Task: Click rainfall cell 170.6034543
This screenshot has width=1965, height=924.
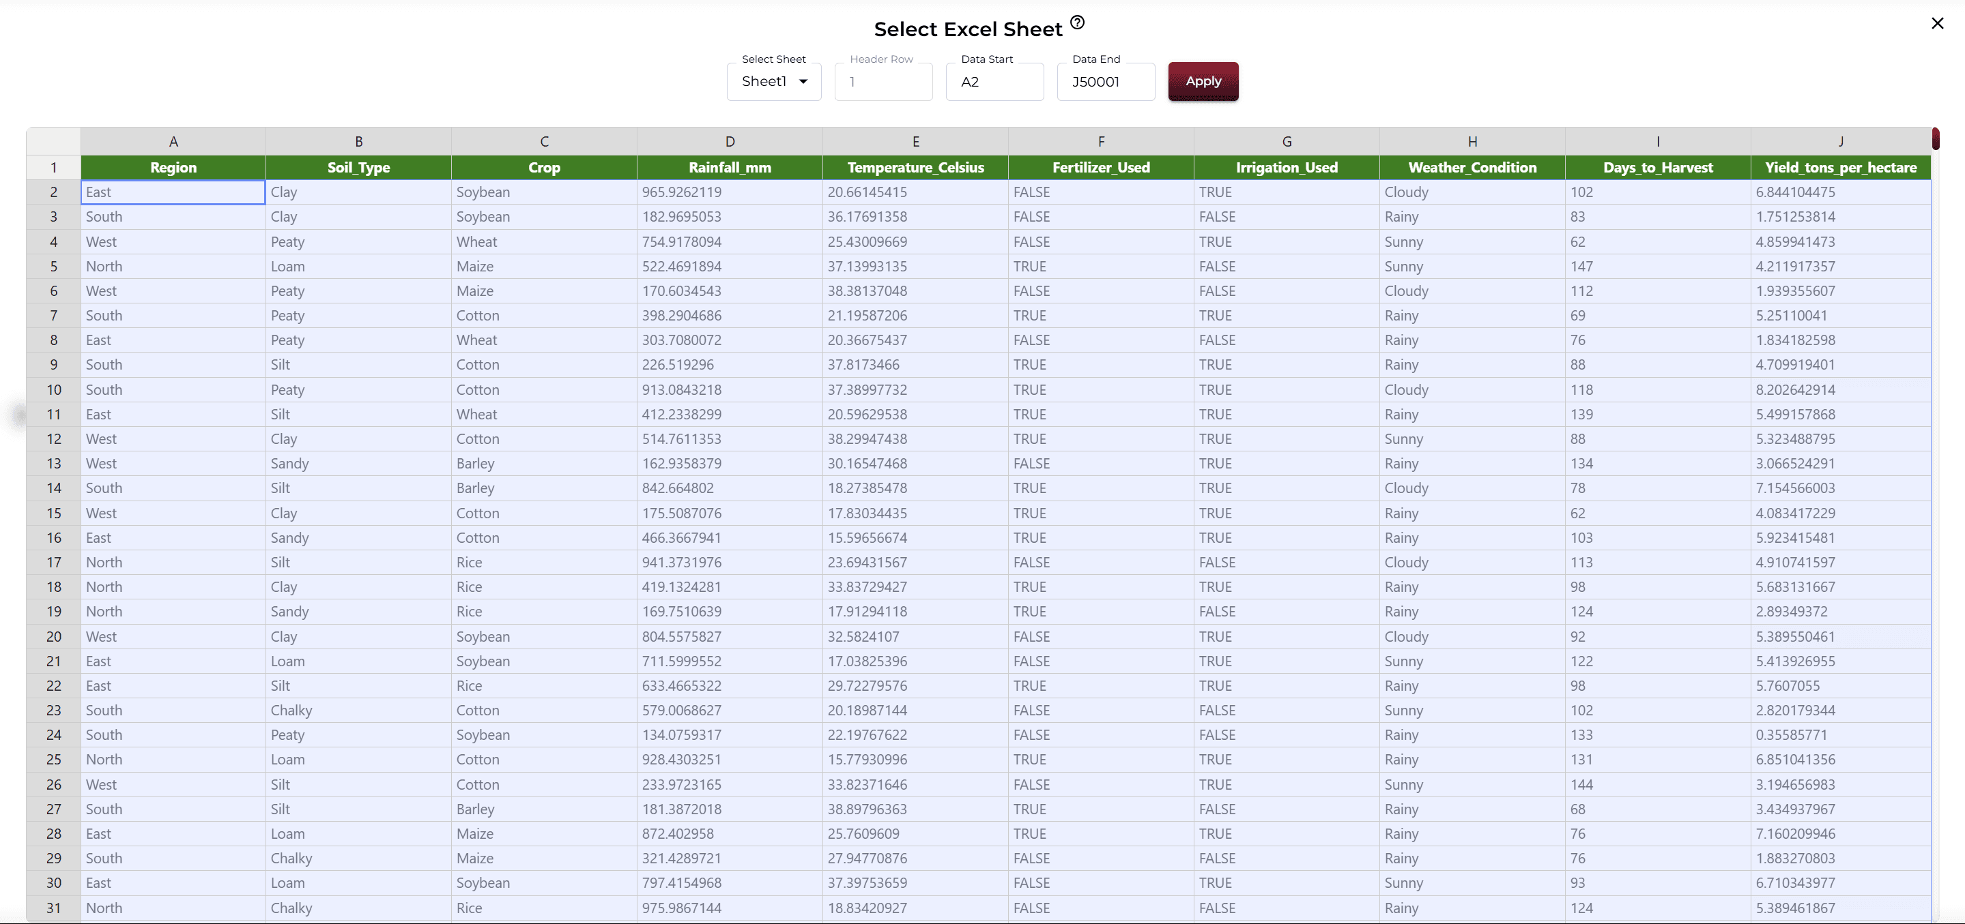Action: click(730, 290)
